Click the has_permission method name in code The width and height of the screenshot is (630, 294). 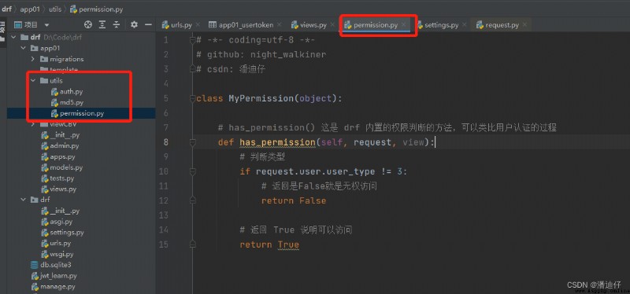click(x=278, y=142)
